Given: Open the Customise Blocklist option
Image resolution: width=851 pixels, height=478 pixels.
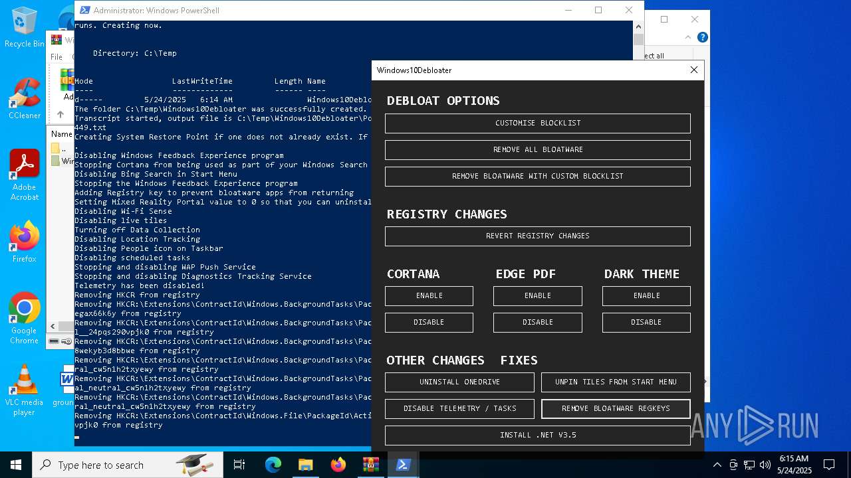Looking at the screenshot, I should point(537,123).
